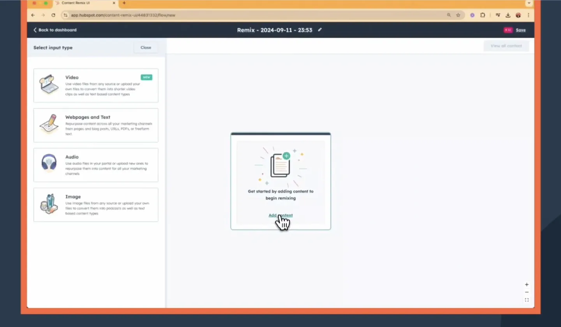The image size is (561, 327).
Task: Click the View all content button
Action: pos(506,46)
